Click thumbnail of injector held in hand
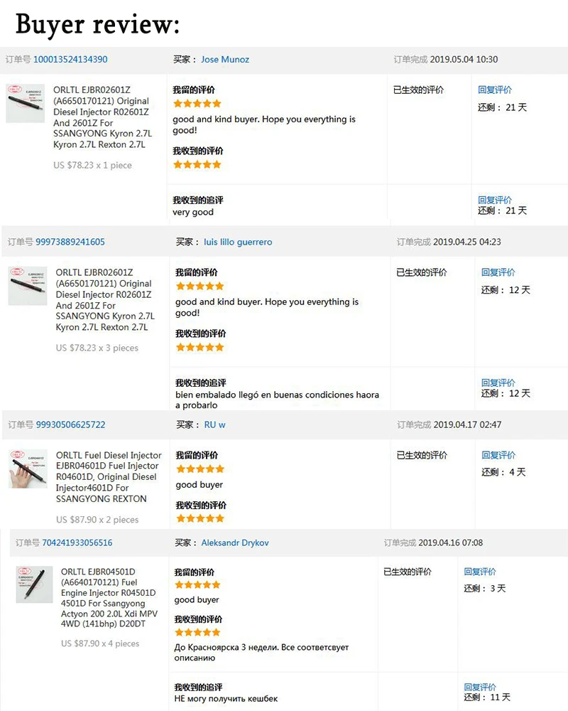The width and height of the screenshot is (568, 711). click(28, 469)
